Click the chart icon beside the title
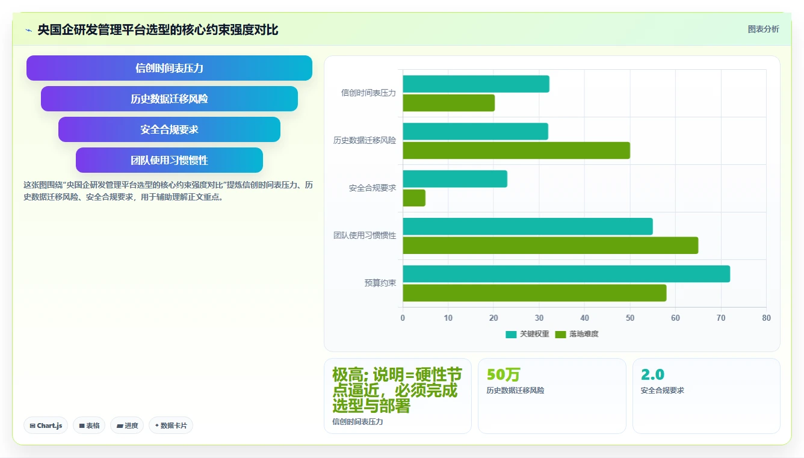 [29, 30]
